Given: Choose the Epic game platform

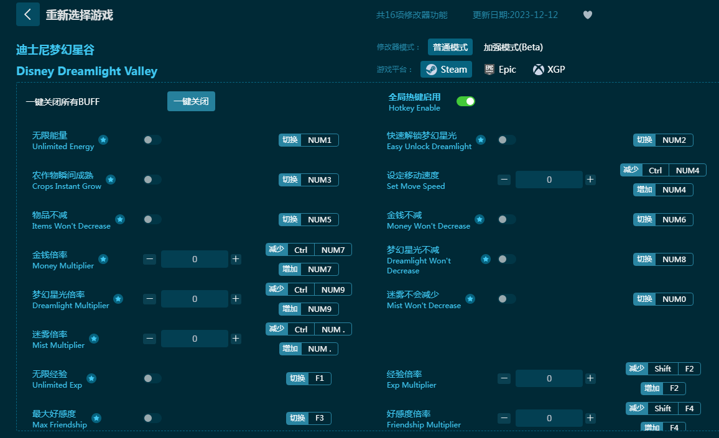Looking at the screenshot, I should tap(500, 69).
